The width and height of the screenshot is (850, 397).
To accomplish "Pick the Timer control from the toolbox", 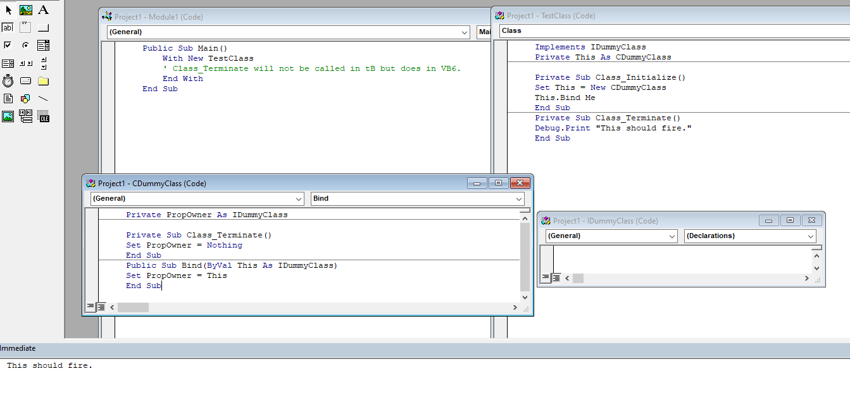I will 8,80.
